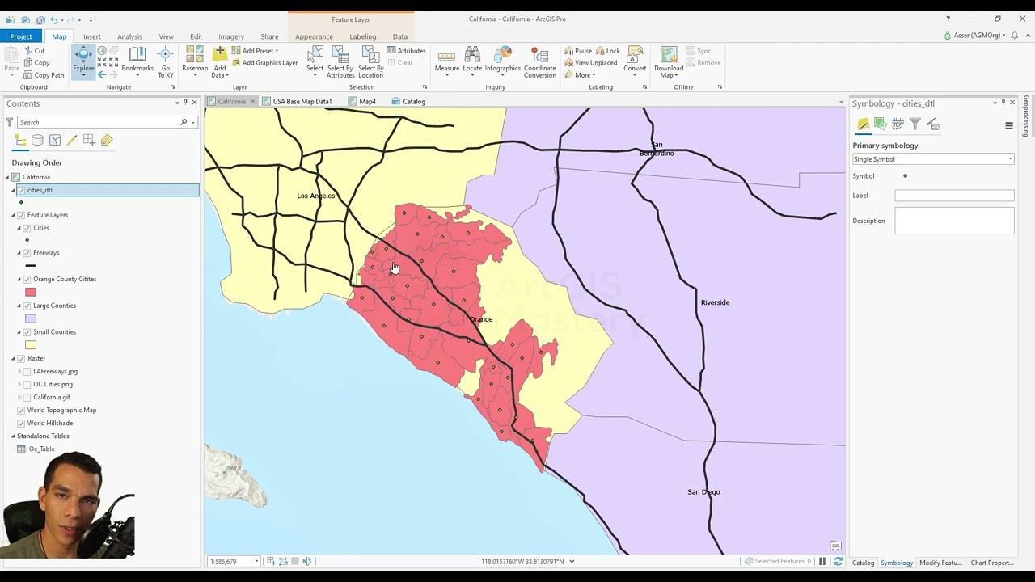Open display filters funnel tab in Symbology
The width and height of the screenshot is (1035, 582).
[x=915, y=124]
